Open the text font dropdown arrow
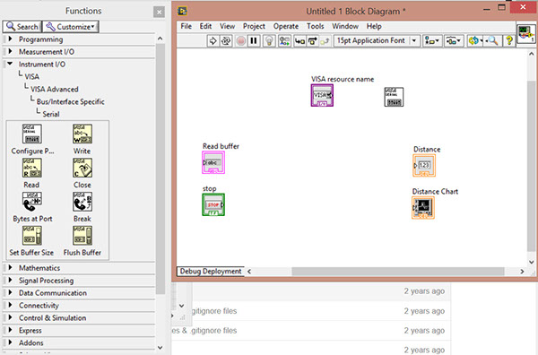The height and width of the screenshot is (355, 538). pyautogui.click(x=414, y=41)
